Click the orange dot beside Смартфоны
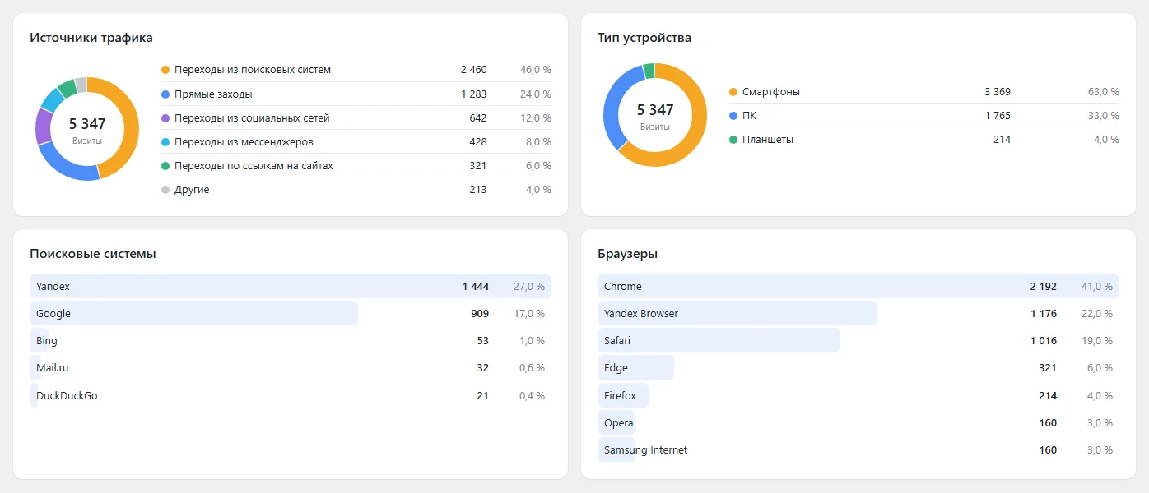 [x=733, y=92]
